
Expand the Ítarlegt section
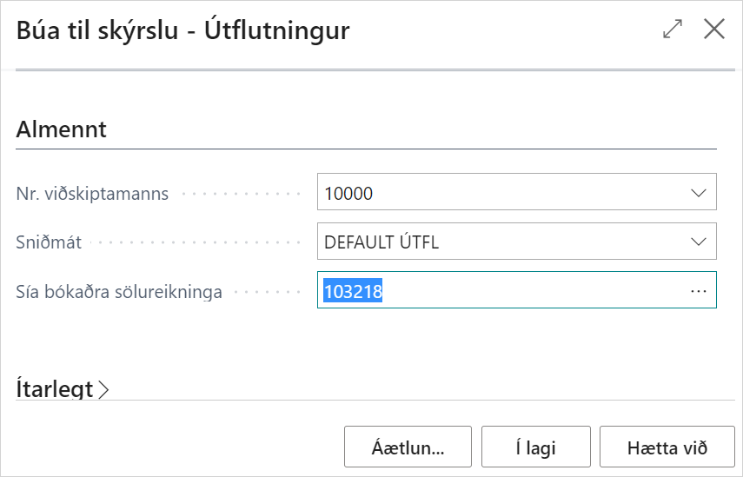click(55, 389)
